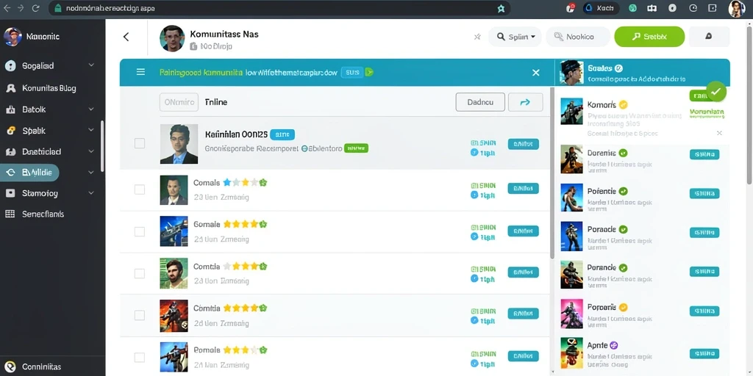
Task: Tick the checkbox for the first Comals row
Action: point(140,189)
